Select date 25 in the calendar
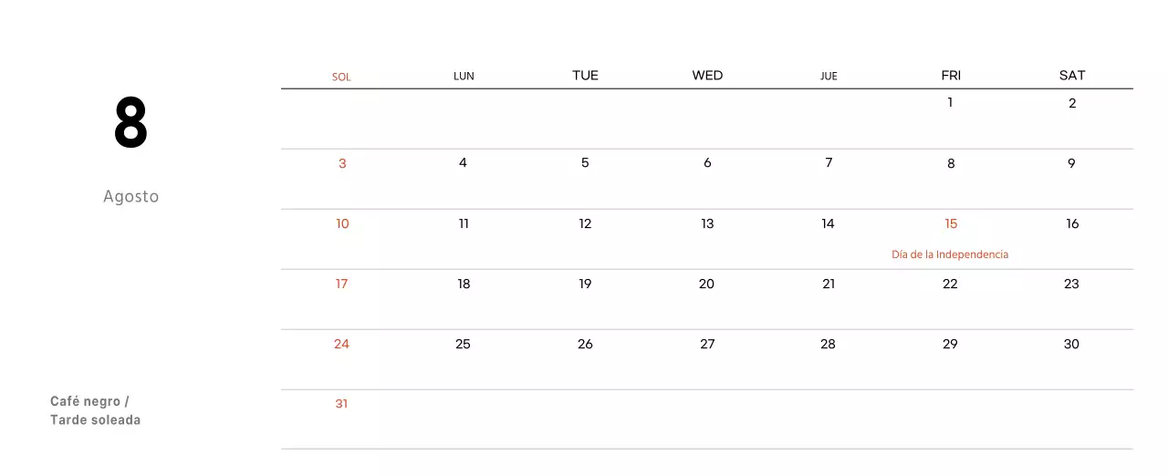Image resolution: width=1168 pixels, height=476 pixels. click(x=463, y=344)
